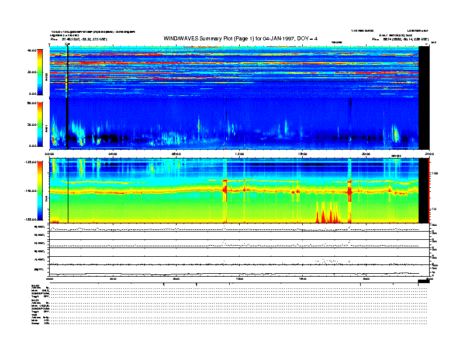This screenshot has height=358, width=463.
Task: Click the -125.00 label on the TNR color scale
Action: [x=31, y=162]
